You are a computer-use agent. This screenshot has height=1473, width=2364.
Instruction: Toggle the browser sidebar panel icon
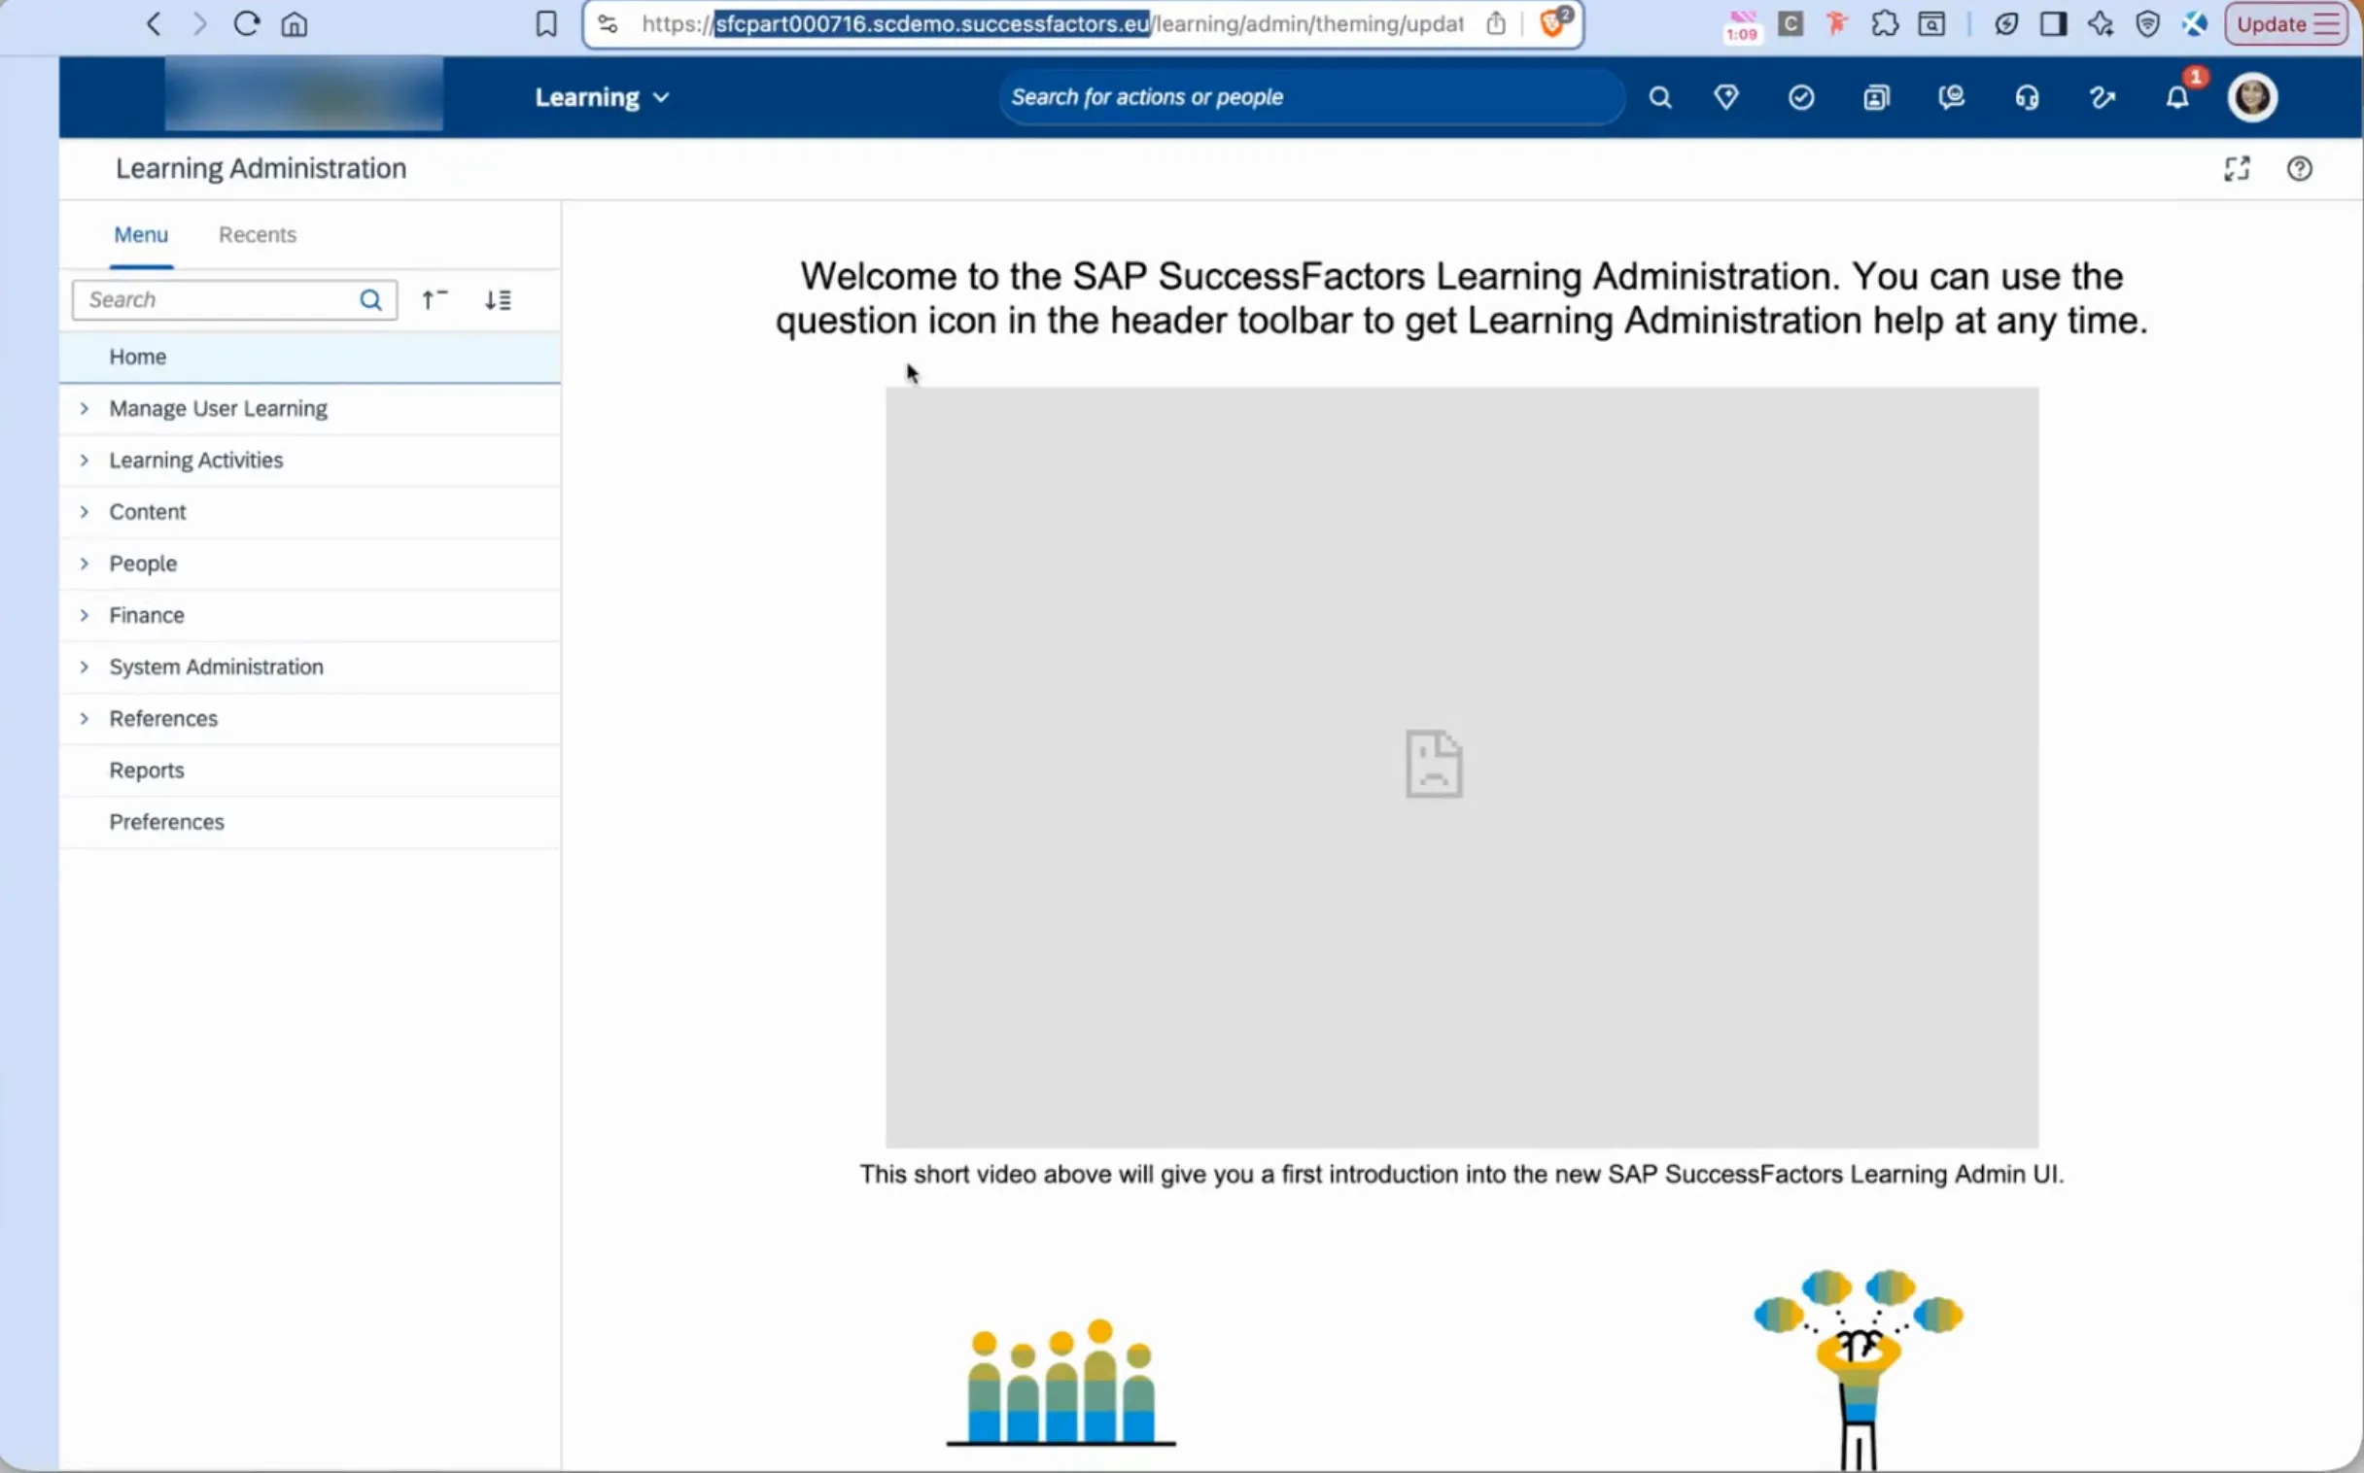[2053, 23]
